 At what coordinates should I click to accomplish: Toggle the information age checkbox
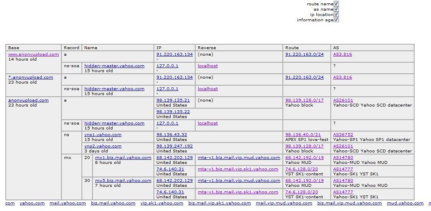pyautogui.click(x=336, y=20)
